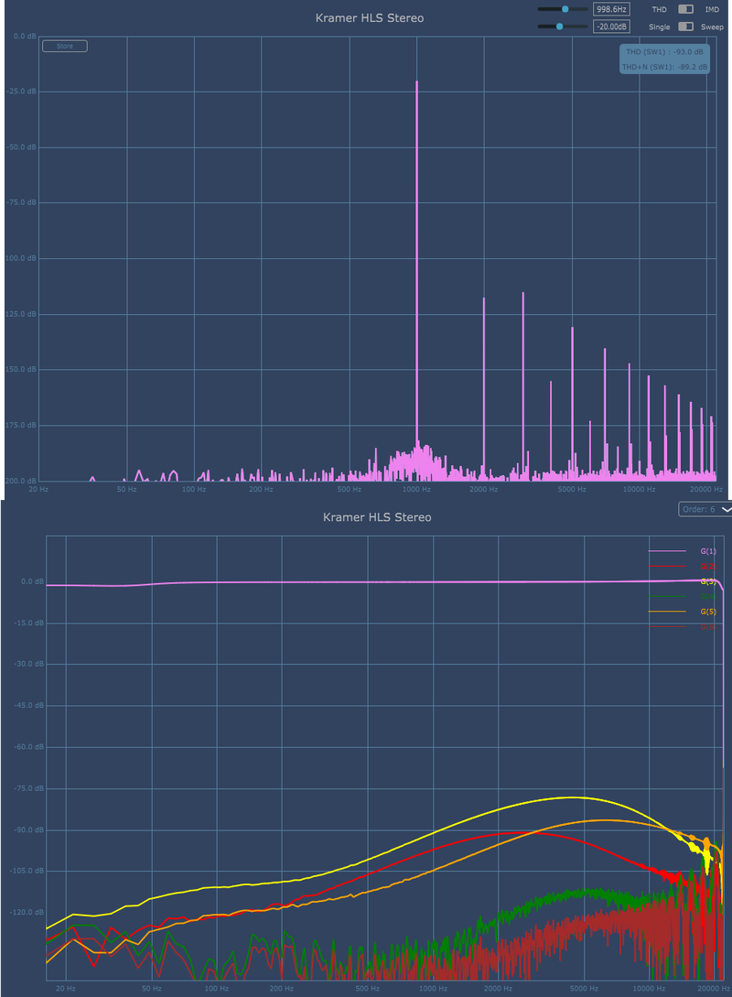Click the -90.0 dB axis label on the lower plot
This screenshot has height=997, width=732.
tap(29, 829)
